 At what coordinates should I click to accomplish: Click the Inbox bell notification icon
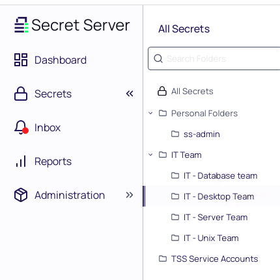click(x=21, y=127)
